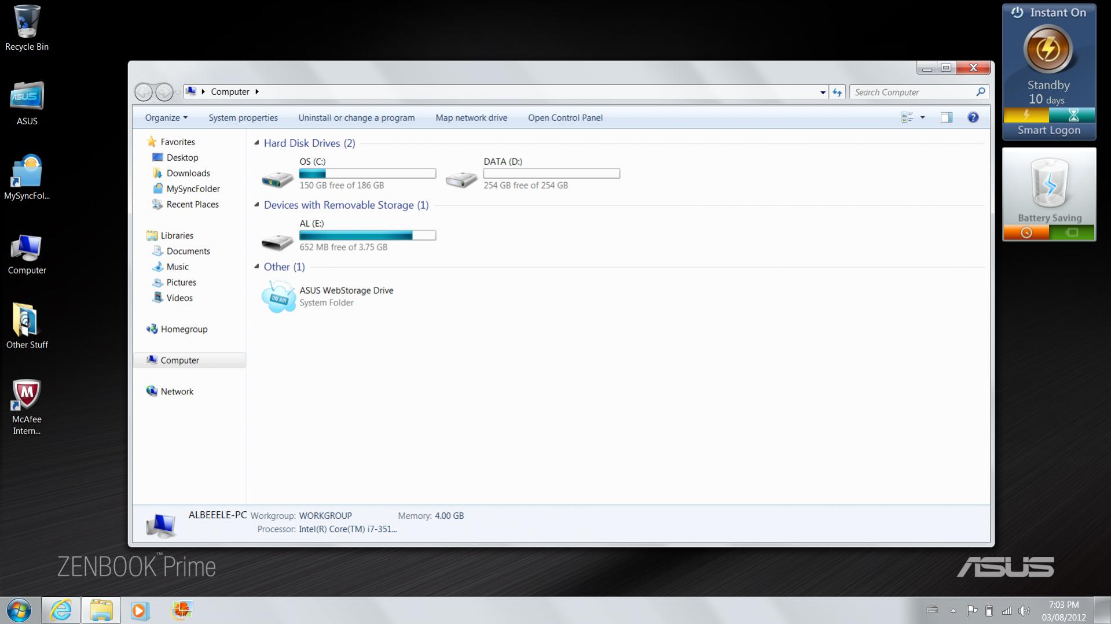Open the Computer desktop icon
Screen dimensions: 1111x624
coord(27,253)
